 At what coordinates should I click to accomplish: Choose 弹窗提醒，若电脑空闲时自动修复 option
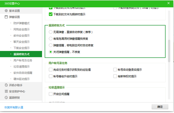pyautogui.click(x=50, y=45)
